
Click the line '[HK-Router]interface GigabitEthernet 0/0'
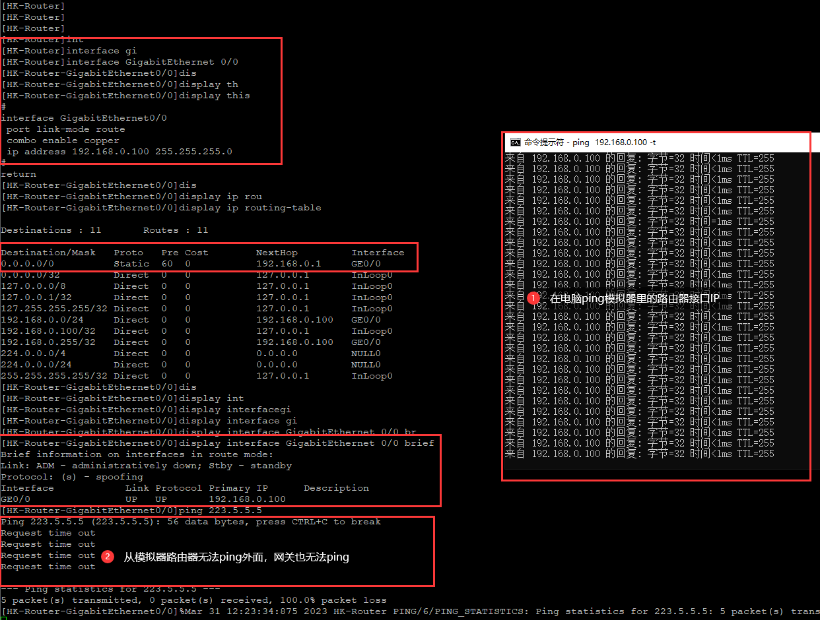tap(120, 62)
